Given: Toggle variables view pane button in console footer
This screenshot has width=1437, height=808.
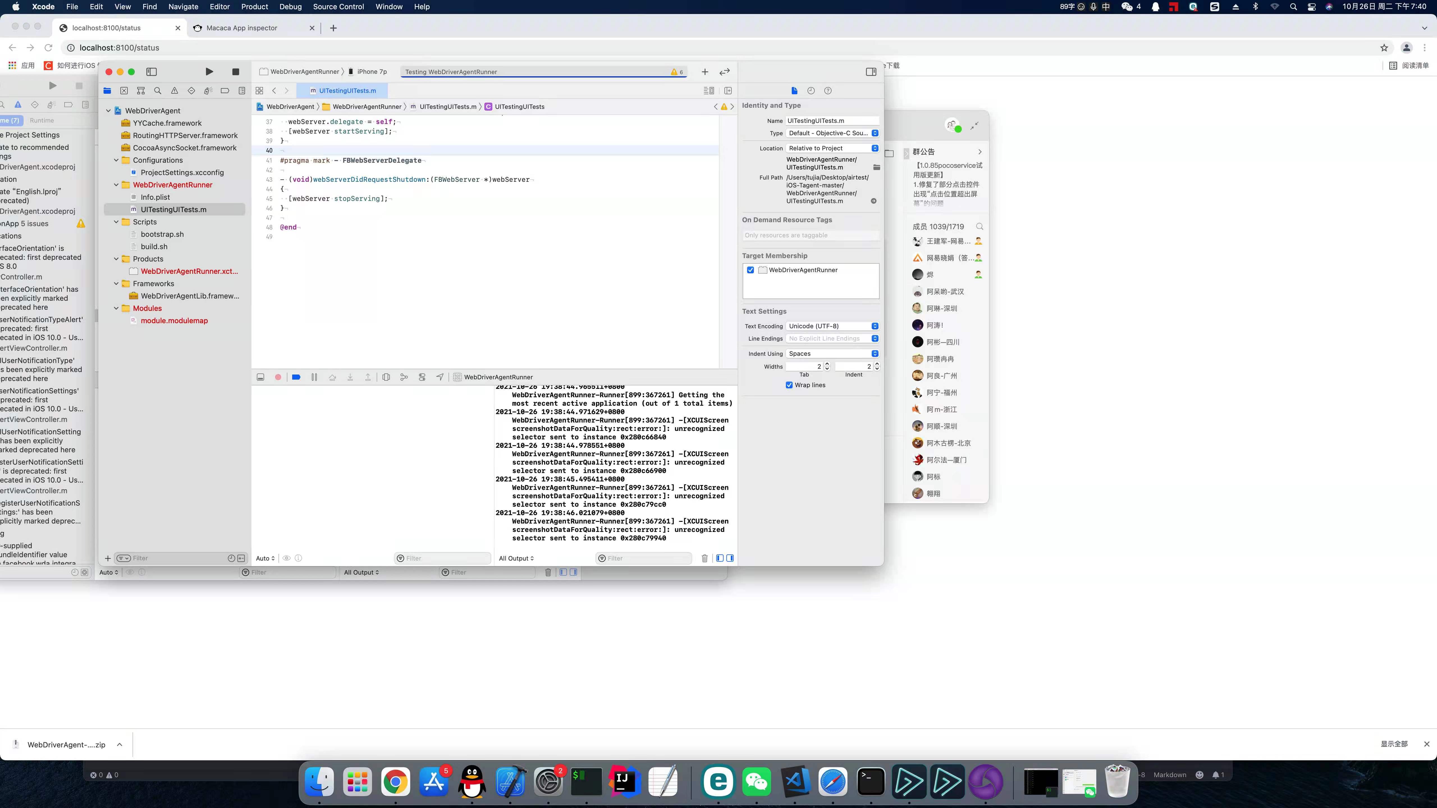Looking at the screenshot, I should click(720, 558).
